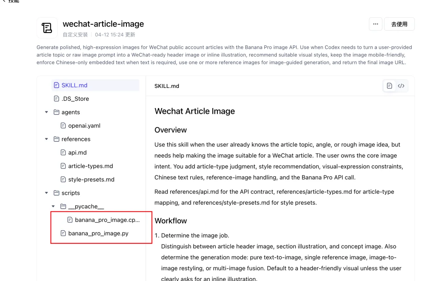Click the references folder icon
Image resolution: width=445 pixels, height=281 pixels.
click(56, 139)
